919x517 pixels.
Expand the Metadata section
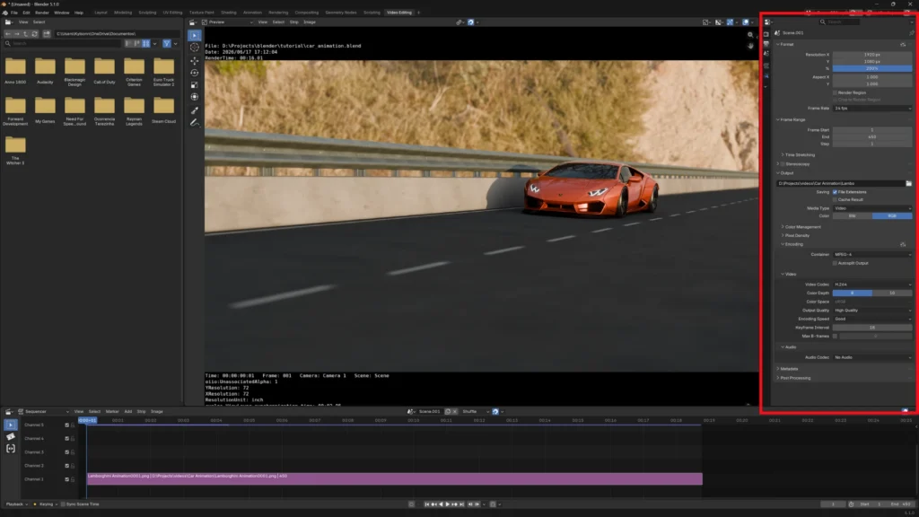tap(788, 369)
